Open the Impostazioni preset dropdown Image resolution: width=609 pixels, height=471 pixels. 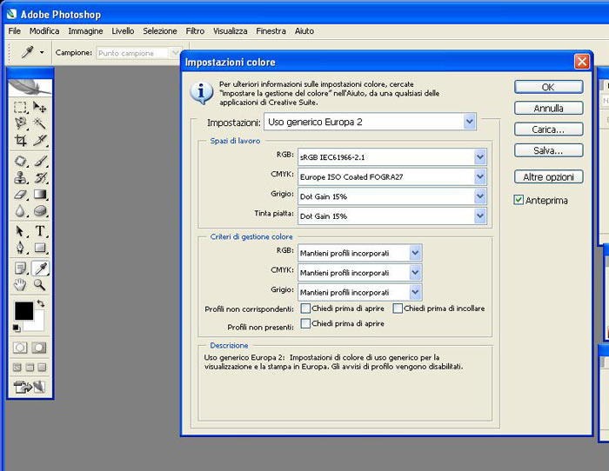pos(470,122)
